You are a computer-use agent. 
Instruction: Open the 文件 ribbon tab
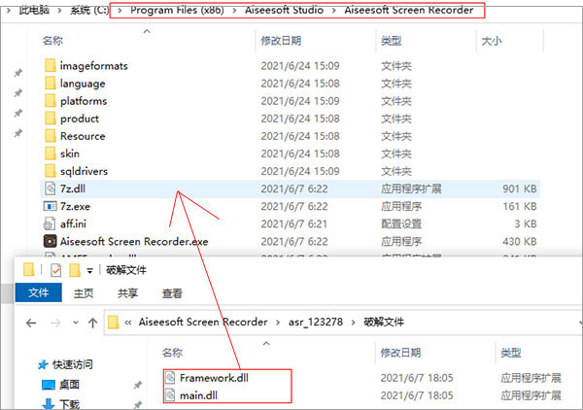click(38, 292)
